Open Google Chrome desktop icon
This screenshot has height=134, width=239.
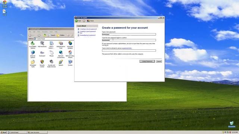(x=5, y=4)
